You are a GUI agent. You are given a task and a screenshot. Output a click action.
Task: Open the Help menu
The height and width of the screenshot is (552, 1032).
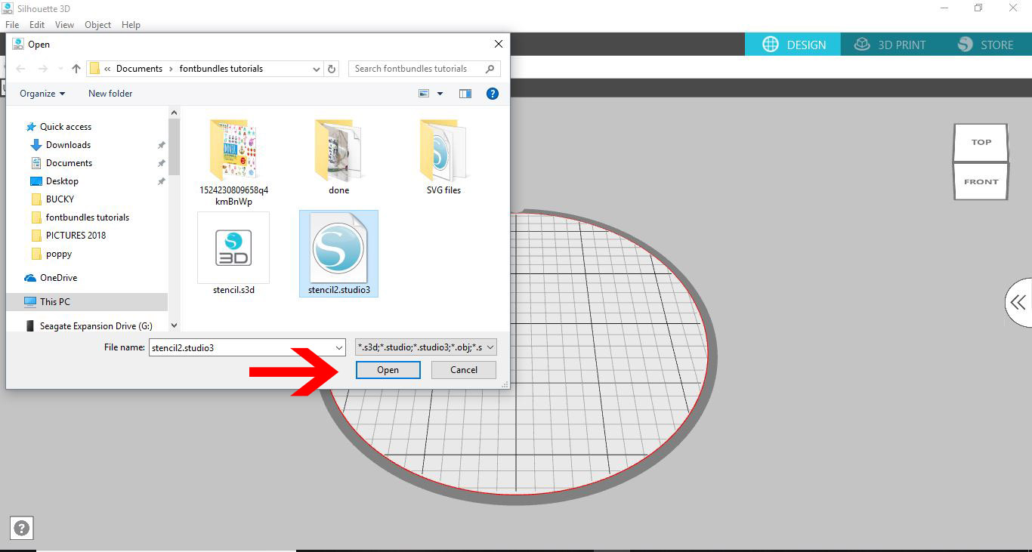pyautogui.click(x=131, y=25)
